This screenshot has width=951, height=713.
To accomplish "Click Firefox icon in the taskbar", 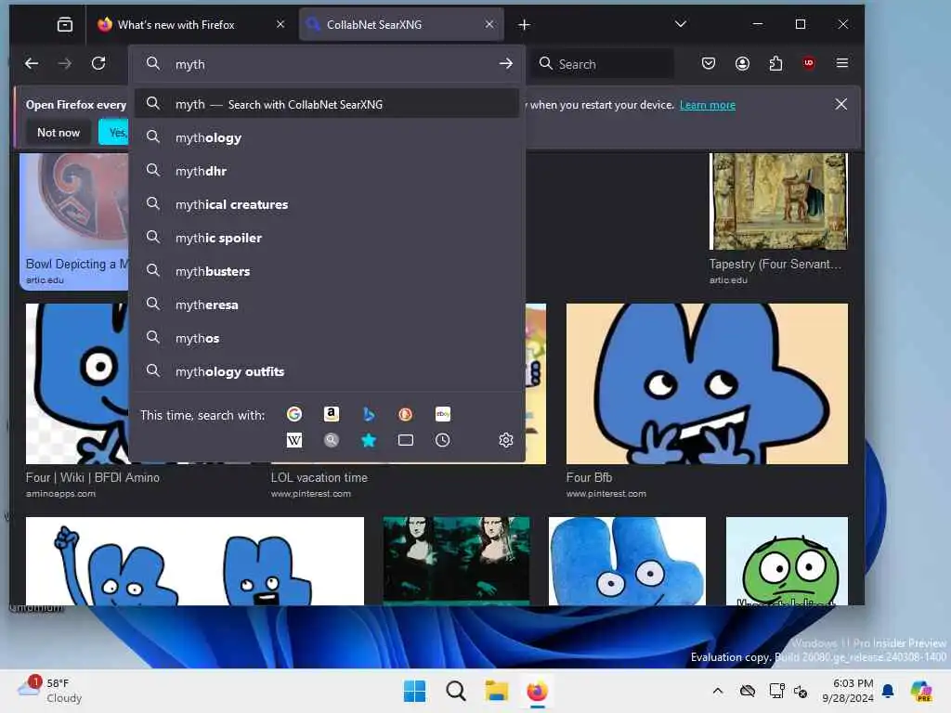I will click(x=537, y=691).
